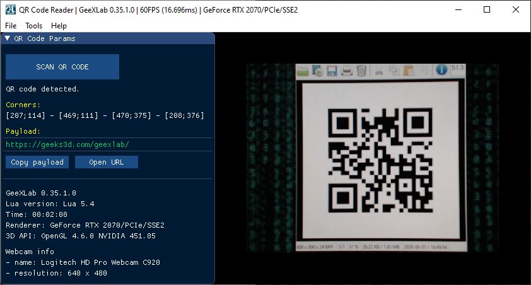Image resolution: width=531 pixels, height=285 pixels.
Task: Close the QR Code Reader window
Action: point(516,9)
